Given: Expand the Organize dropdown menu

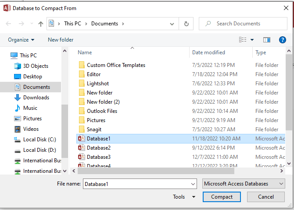Looking at the screenshot, I should 21,40.
